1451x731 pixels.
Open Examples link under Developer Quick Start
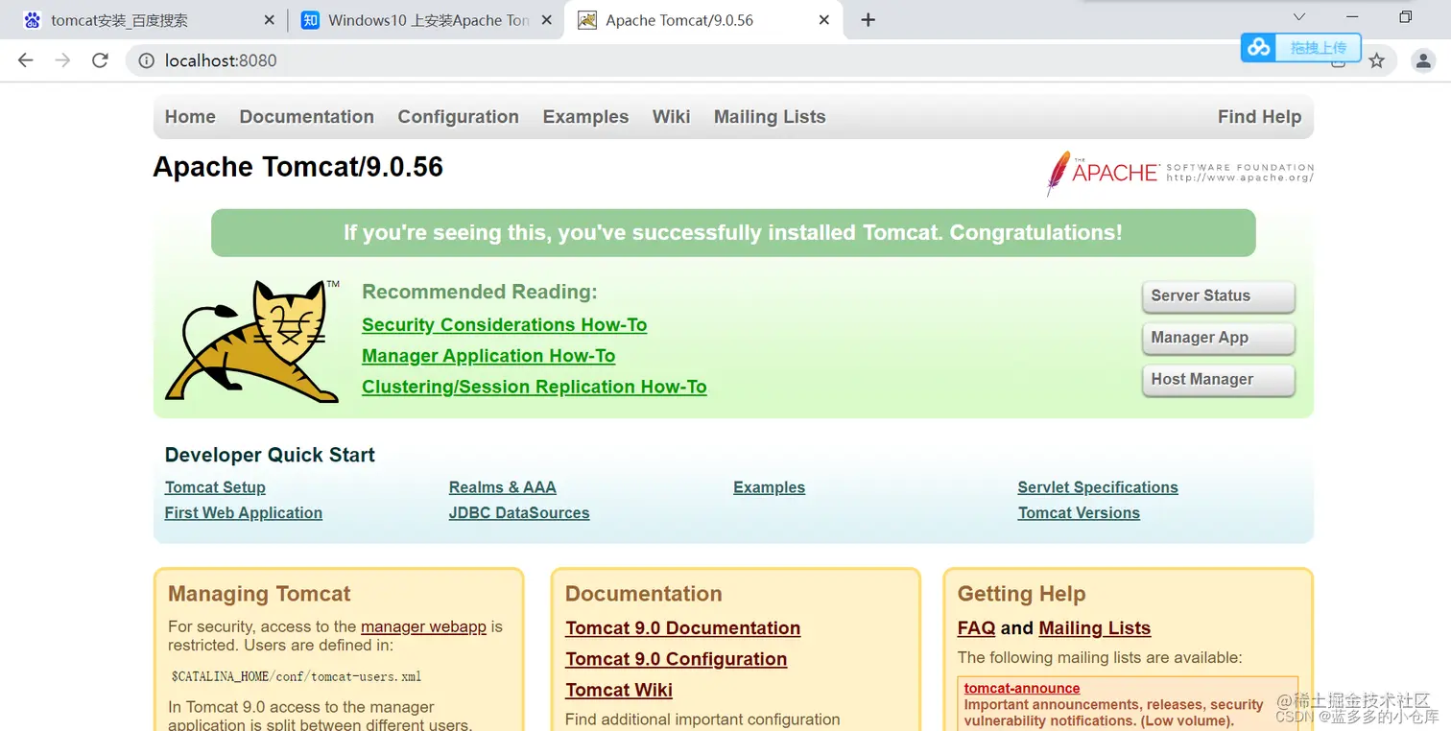pyautogui.click(x=770, y=487)
